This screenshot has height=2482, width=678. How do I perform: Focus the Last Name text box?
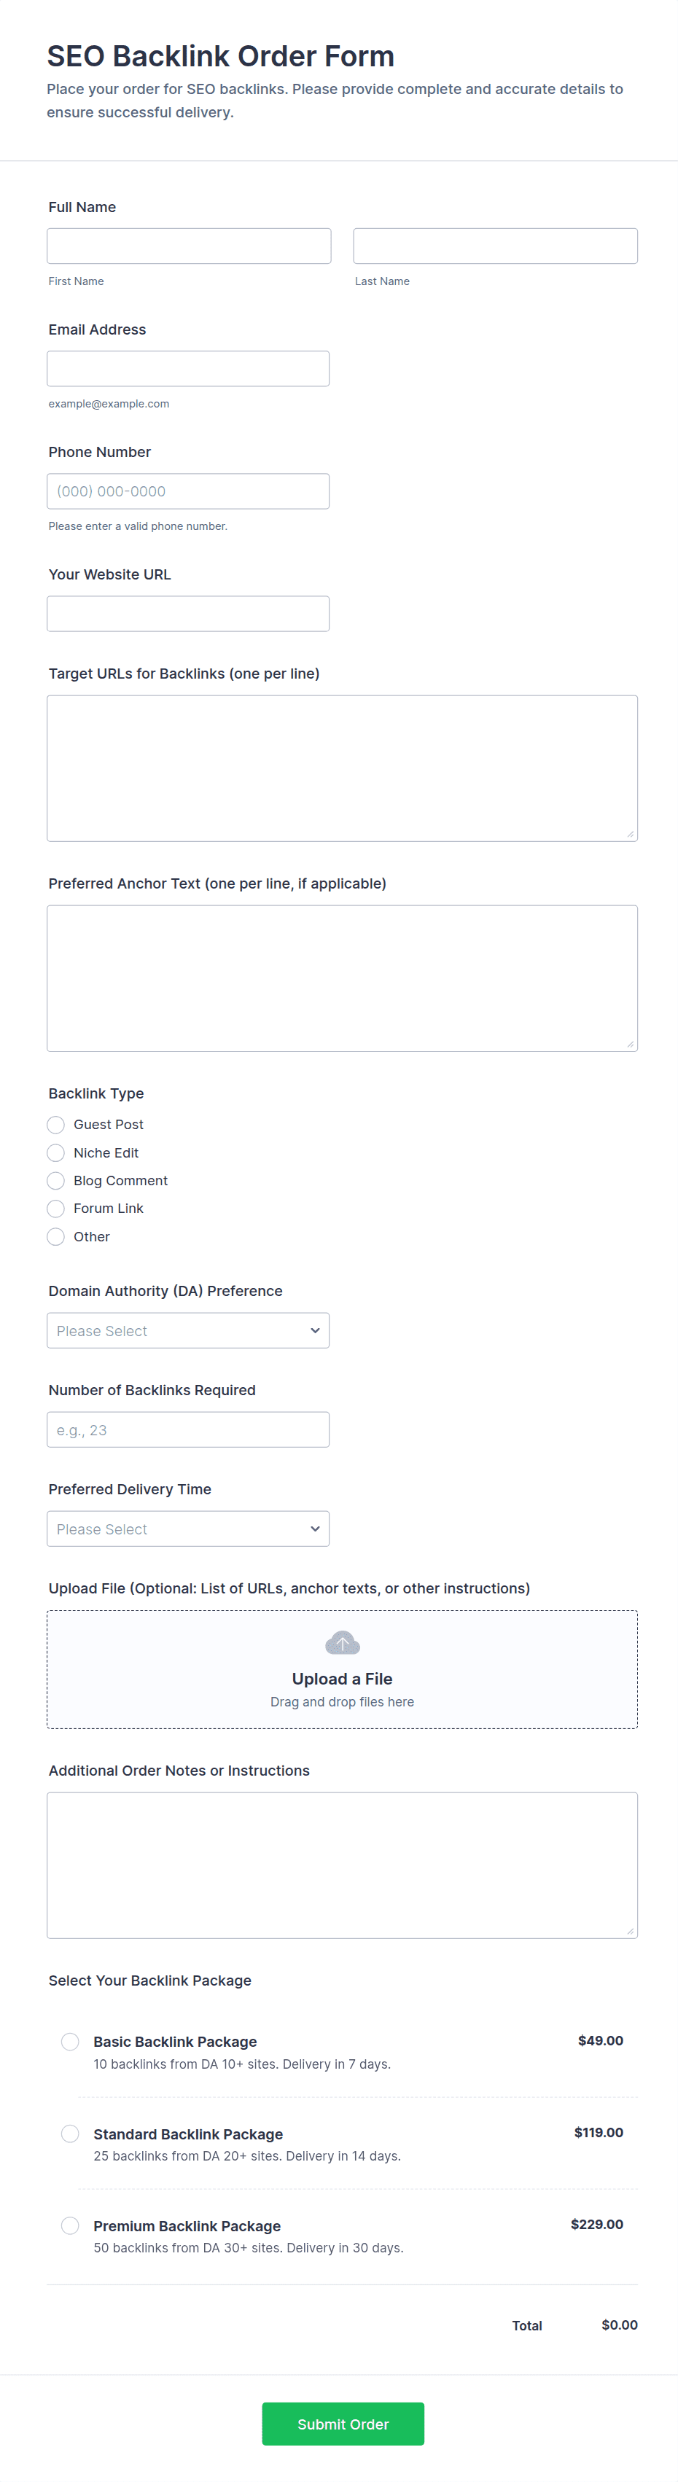495,246
